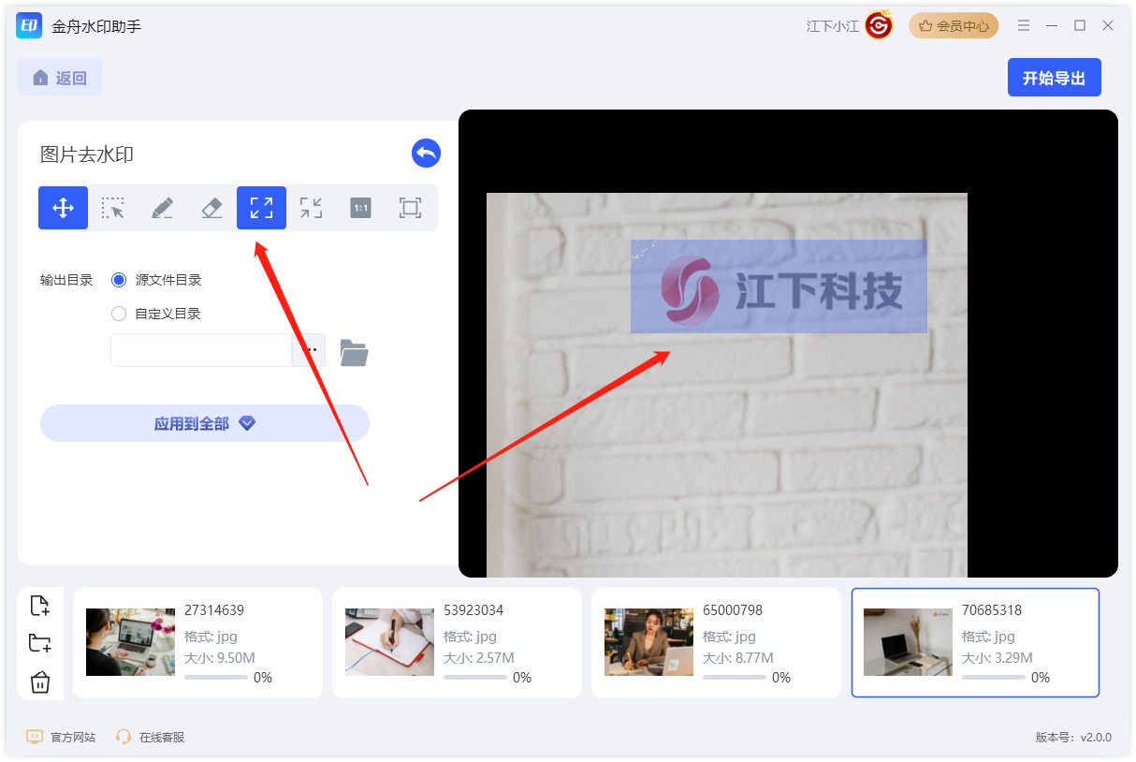Expand the 应用到全部 button
The height and width of the screenshot is (762, 1136).
tap(205, 423)
